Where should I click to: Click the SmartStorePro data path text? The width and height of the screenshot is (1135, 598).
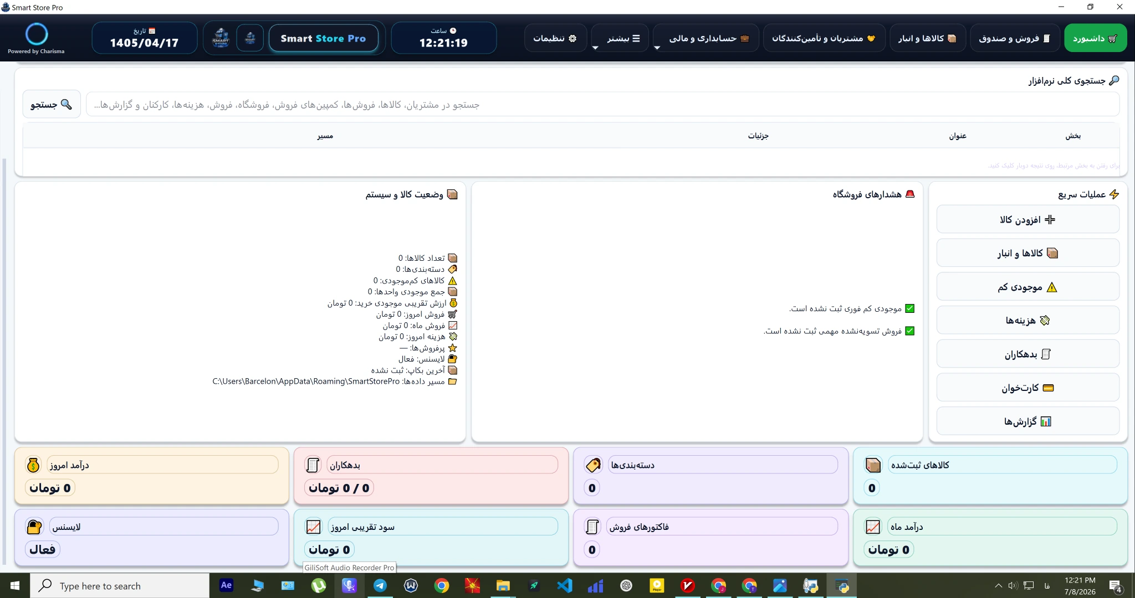pyautogui.click(x=306, y=382)
